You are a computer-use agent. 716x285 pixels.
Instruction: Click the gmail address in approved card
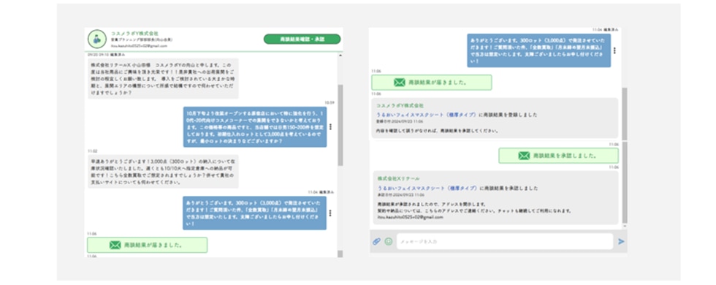point(410,218)
